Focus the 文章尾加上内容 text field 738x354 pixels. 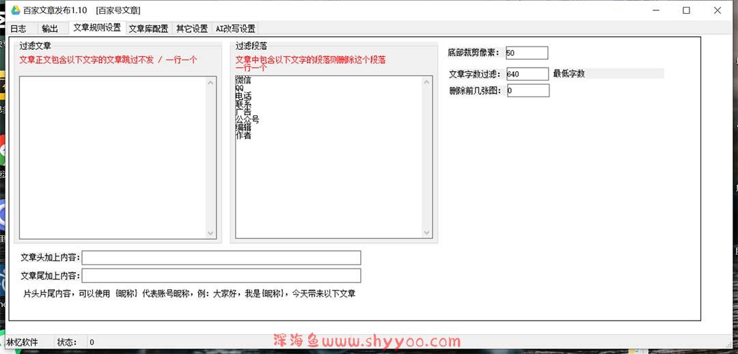pos(221,275)
